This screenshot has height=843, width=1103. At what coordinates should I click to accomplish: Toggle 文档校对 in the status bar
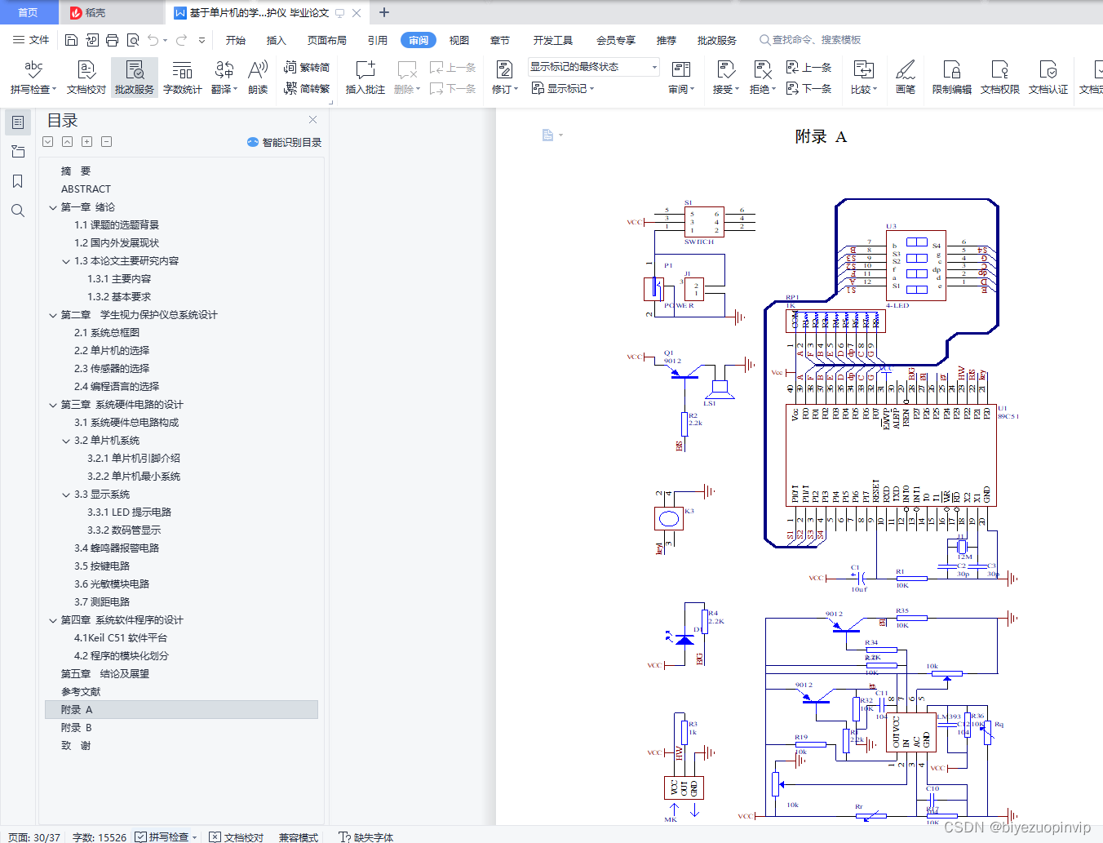click(236, 836)
